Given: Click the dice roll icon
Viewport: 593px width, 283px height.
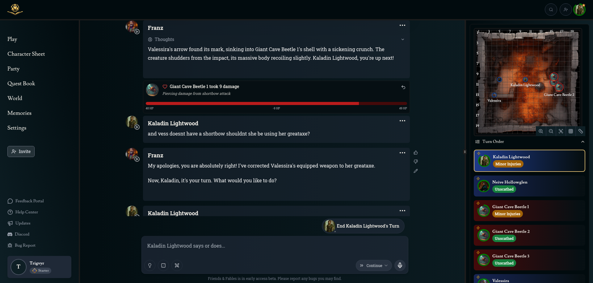Looking at the screenshot, I should (163, 265).
